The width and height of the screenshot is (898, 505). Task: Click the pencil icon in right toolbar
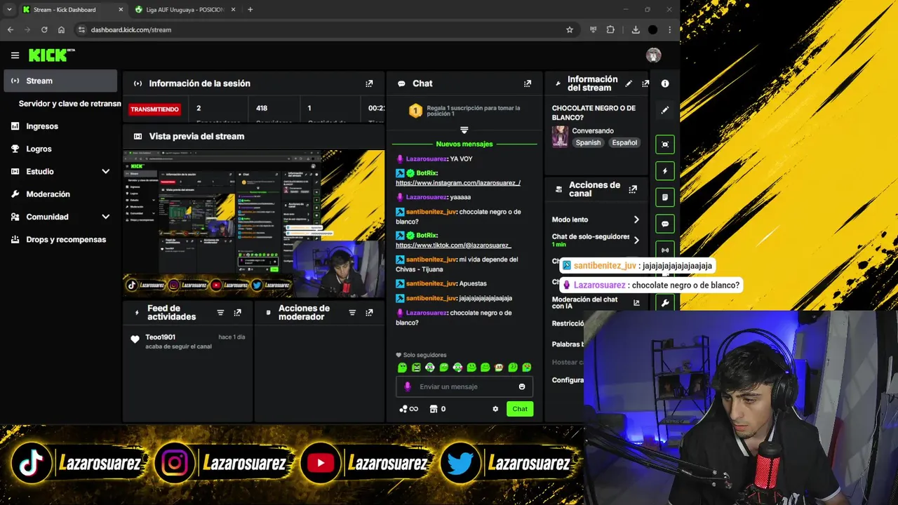pyautogui.click(x=665, y=110)
